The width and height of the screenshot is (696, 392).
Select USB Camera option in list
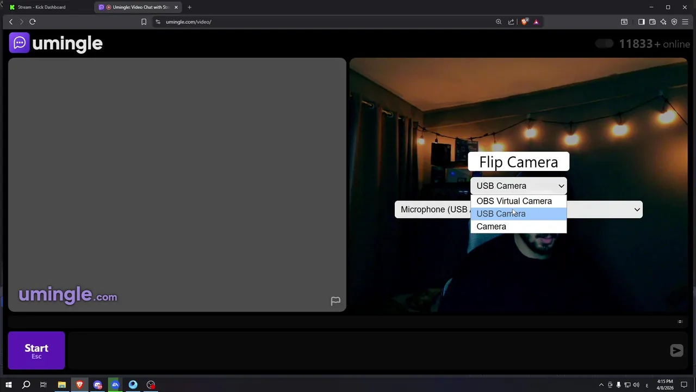[x=519, y=213]
